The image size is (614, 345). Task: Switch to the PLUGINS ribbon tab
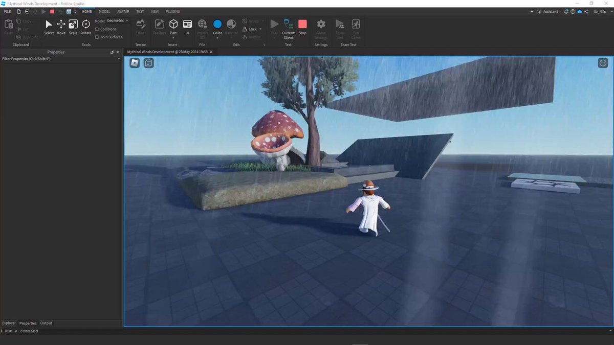click(x=172, y=11)
